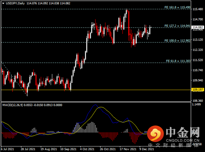Click the 28 Jul 2021 date marker
Screen dimensions: 205x152
pyautogui.click(x=28, y=149)
